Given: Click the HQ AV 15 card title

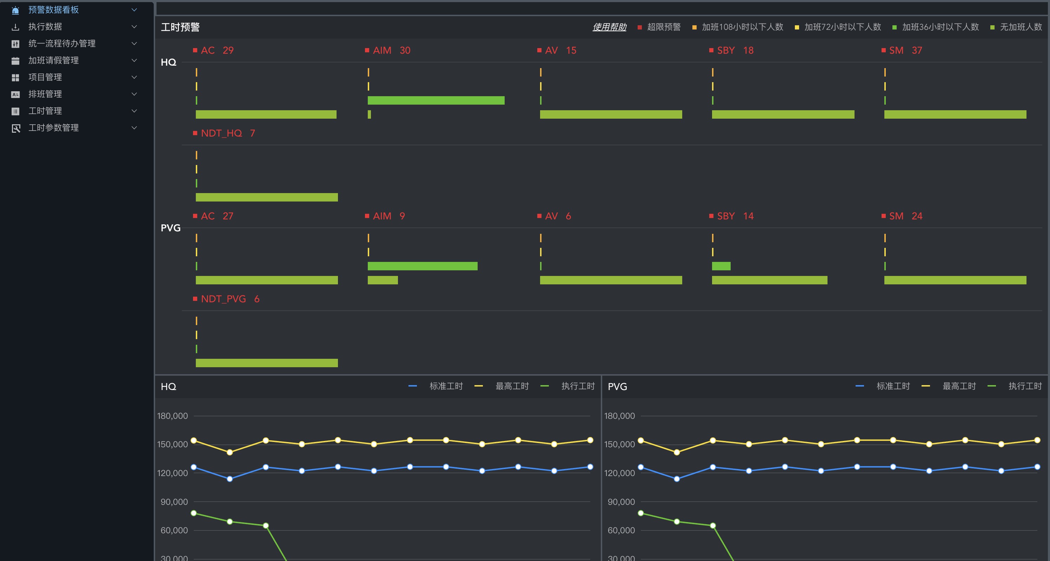Looking at the screenshot, I should (557, 51).
